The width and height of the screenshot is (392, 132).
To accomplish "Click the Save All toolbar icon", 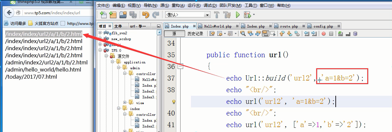I will pos(132,15).
